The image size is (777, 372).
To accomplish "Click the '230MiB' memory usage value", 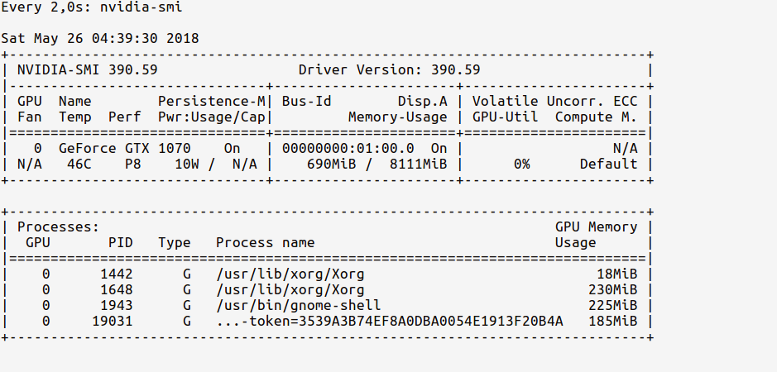I will tap(613, 290).
